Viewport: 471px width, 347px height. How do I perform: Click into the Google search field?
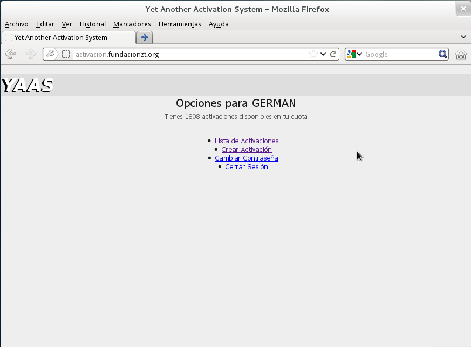click(x=399, y=54)
